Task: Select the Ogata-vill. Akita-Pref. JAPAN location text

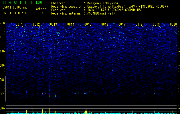Action: [x=128, y=7]
